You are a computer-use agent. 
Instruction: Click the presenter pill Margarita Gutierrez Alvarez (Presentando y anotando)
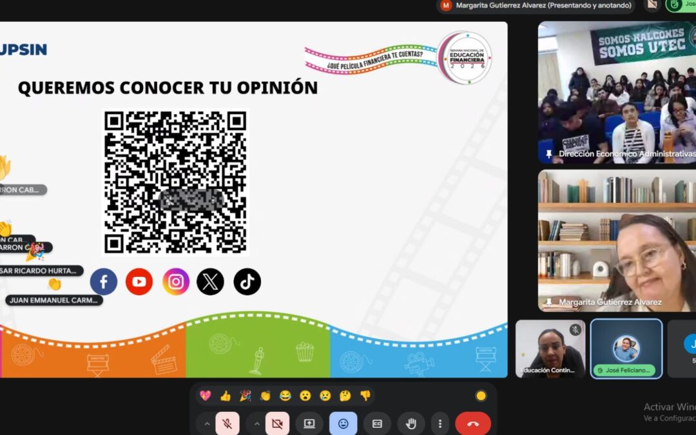[536, 6]
